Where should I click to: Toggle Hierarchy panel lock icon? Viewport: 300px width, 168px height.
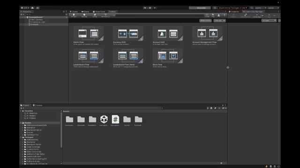pyautogui.click(x=64, y=12)
